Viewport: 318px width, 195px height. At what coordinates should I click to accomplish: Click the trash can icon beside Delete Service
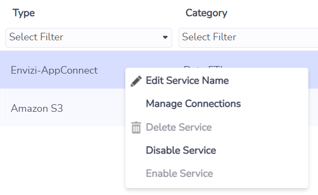pos(136,127)
